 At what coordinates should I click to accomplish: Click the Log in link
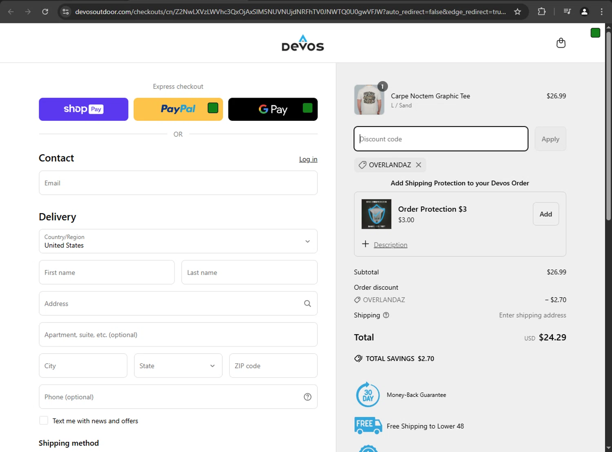click(x=308, y=159)
